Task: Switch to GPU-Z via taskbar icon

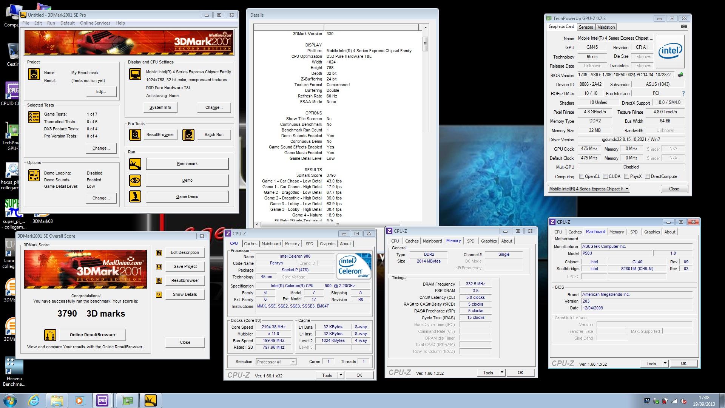Action: click(x=127, y=400)
